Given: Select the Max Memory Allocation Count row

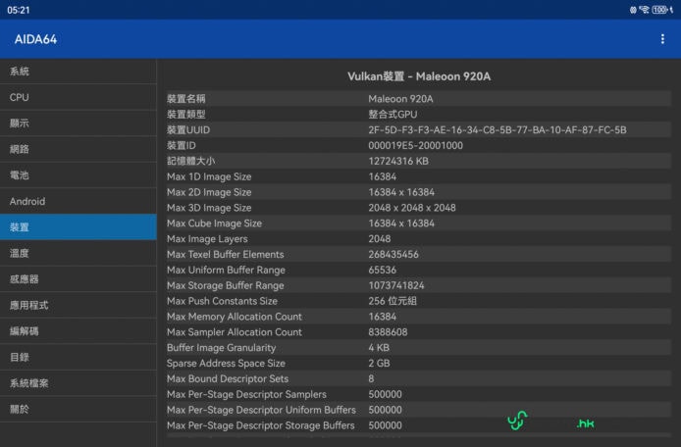Looking at the screenshot, I should (419, 317).
